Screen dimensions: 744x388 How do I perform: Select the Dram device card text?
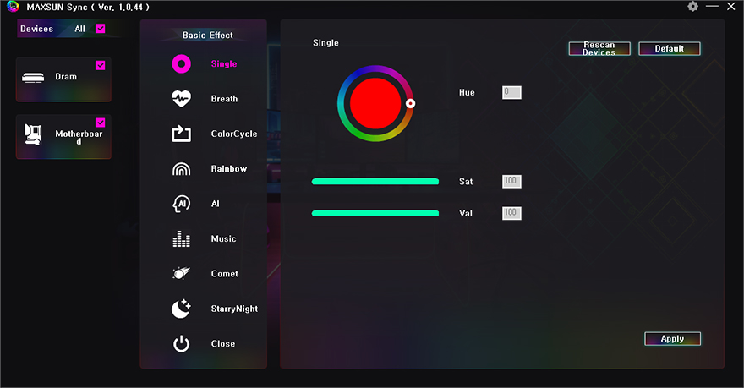(66, 77)
